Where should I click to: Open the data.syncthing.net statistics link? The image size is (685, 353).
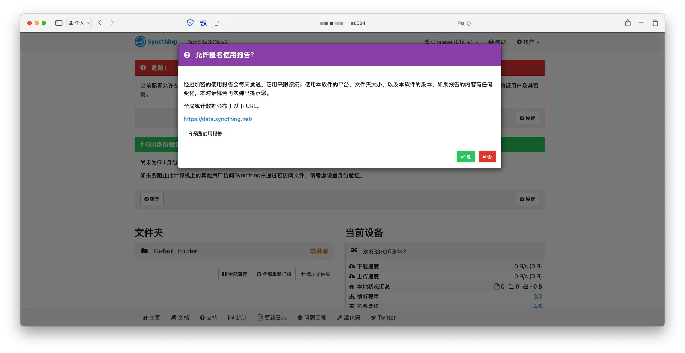tap(218, 119)
